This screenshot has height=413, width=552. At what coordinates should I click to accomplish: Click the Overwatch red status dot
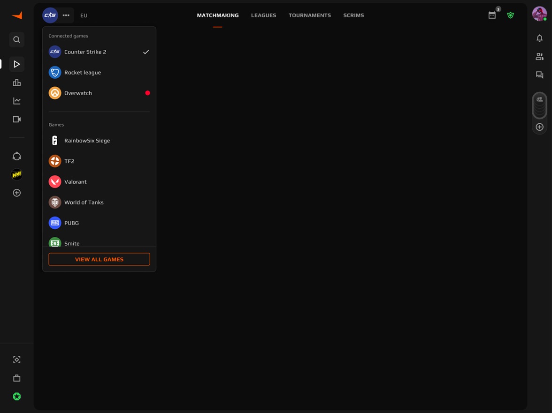point(147,93)
